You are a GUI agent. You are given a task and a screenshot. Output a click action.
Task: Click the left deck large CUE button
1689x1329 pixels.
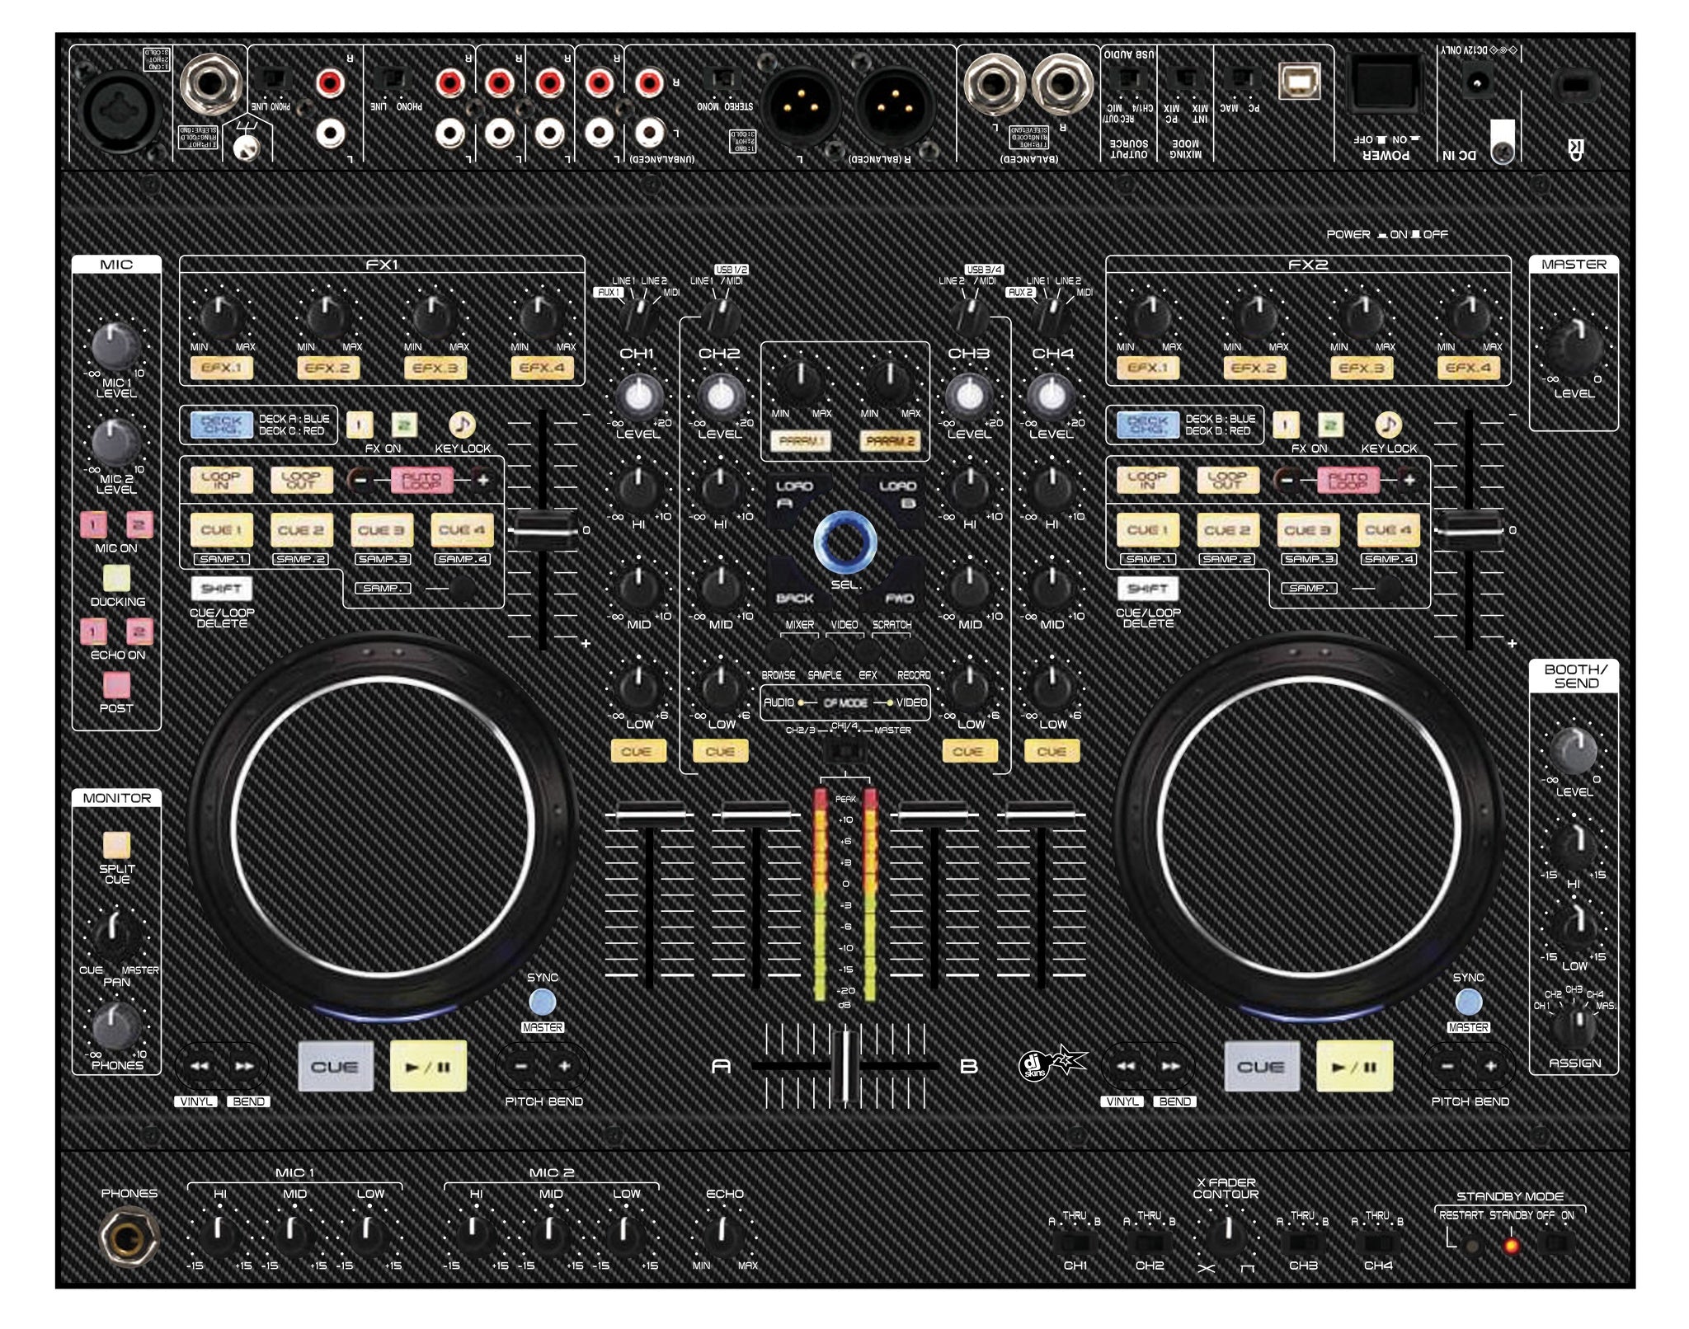[x=335, y=1066]
